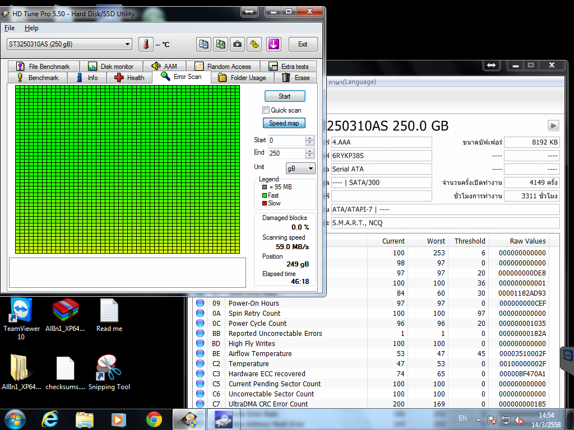Image resolution: width=574 pixels, height=430 pixels.
Task: Open HD Tune options wrench icon
Action: coord(254,44)
